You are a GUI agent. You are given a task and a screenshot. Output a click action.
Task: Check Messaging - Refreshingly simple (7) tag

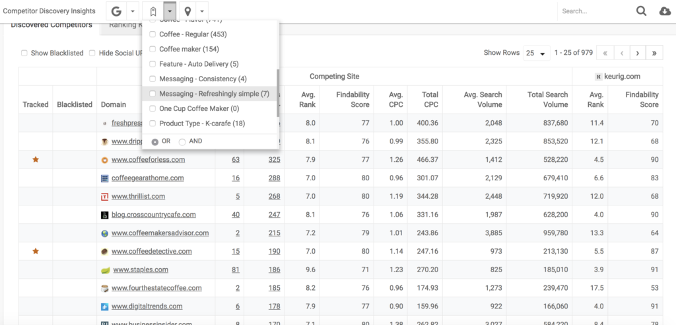pos(152,94)
